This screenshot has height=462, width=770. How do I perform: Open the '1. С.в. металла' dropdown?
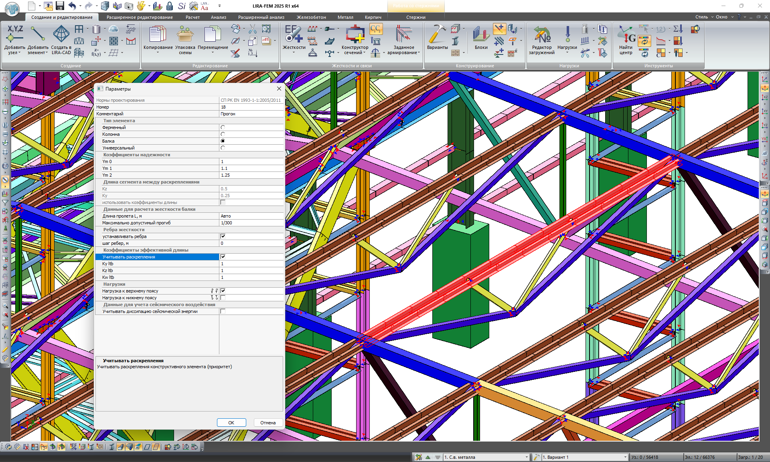[x=527, y=457]
